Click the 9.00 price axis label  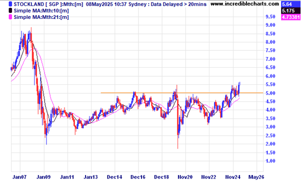click(x=270, y=25)
